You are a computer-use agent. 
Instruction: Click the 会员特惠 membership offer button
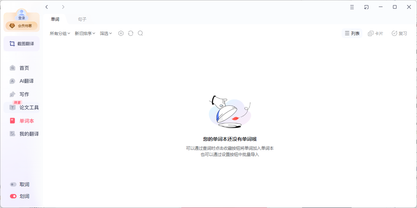[22, 26]
